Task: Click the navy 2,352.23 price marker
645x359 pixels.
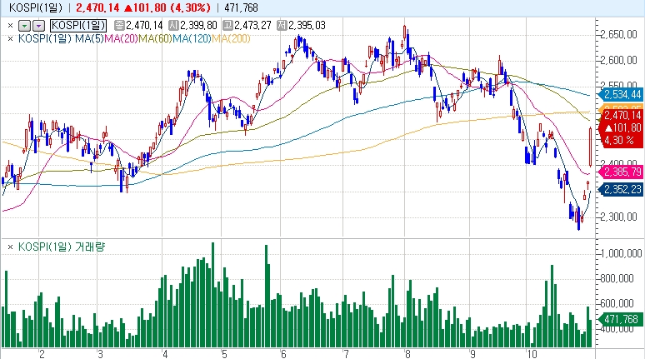Action: (622, 189)
